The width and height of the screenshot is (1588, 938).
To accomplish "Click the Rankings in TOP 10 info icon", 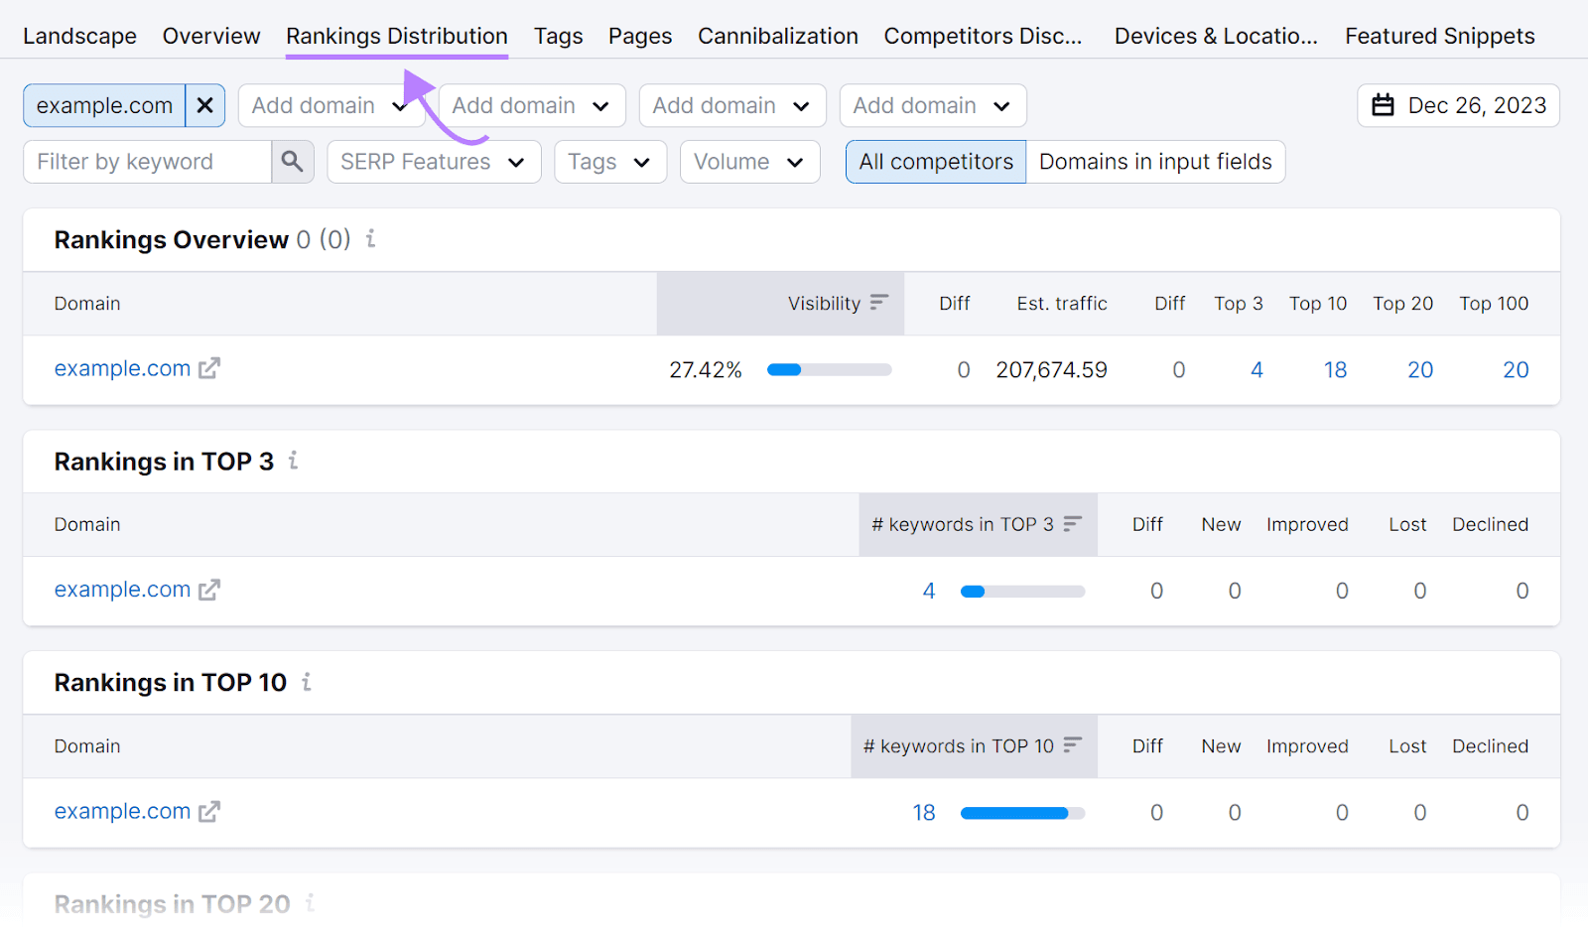I will (x=306, y=682).
